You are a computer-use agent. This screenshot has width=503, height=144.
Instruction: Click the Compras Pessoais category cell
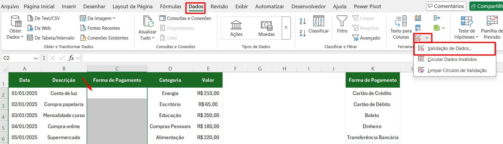pyautogui.click(x=170, y=126)
